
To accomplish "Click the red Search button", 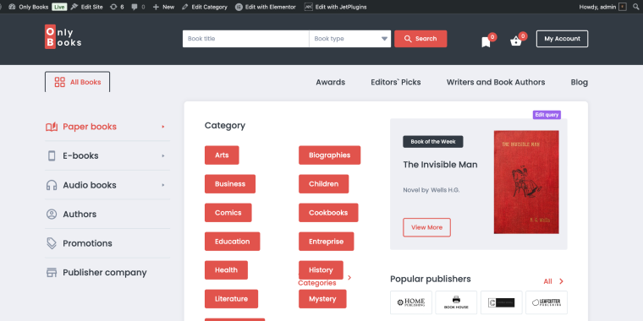I will point(420,39).
